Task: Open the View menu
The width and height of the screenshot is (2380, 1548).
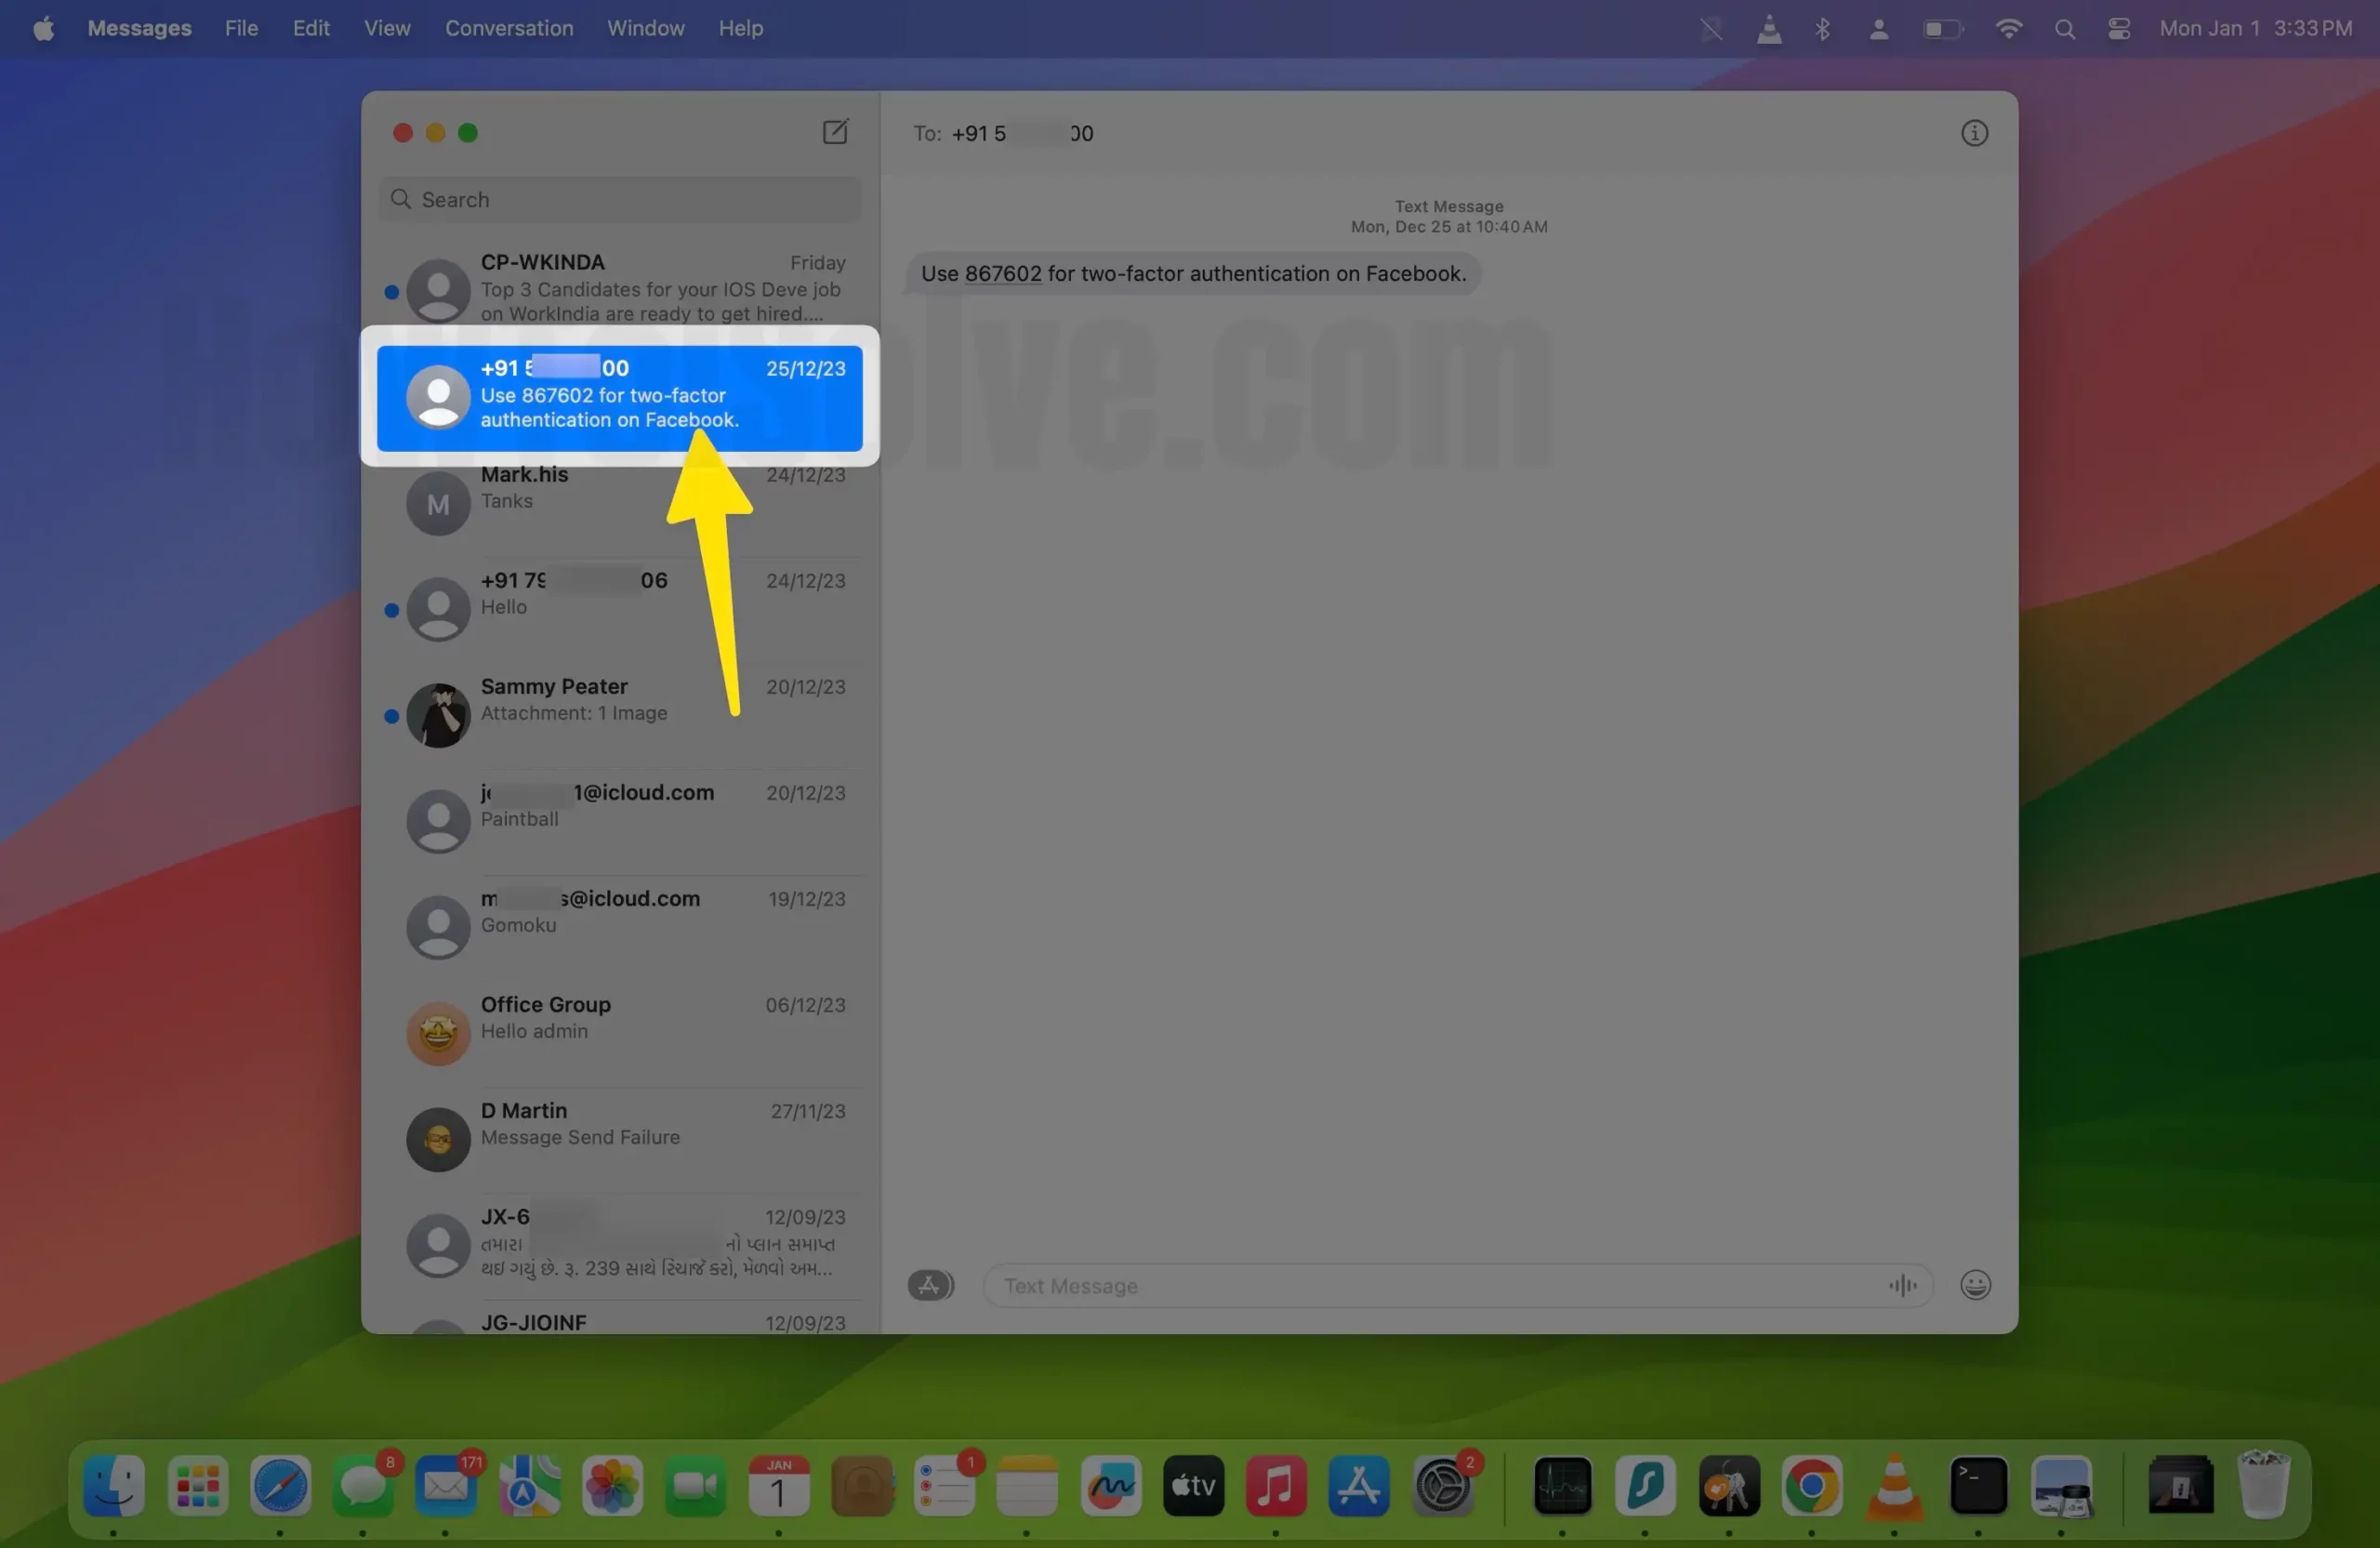Action: pos(387,29)
